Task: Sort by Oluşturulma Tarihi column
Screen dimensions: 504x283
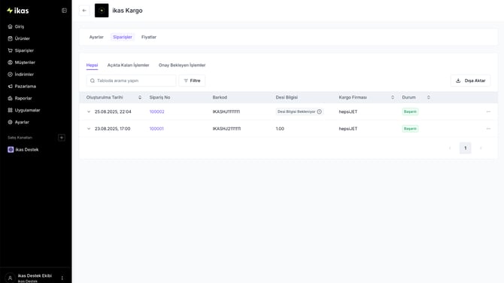Action: coord(140,97)
